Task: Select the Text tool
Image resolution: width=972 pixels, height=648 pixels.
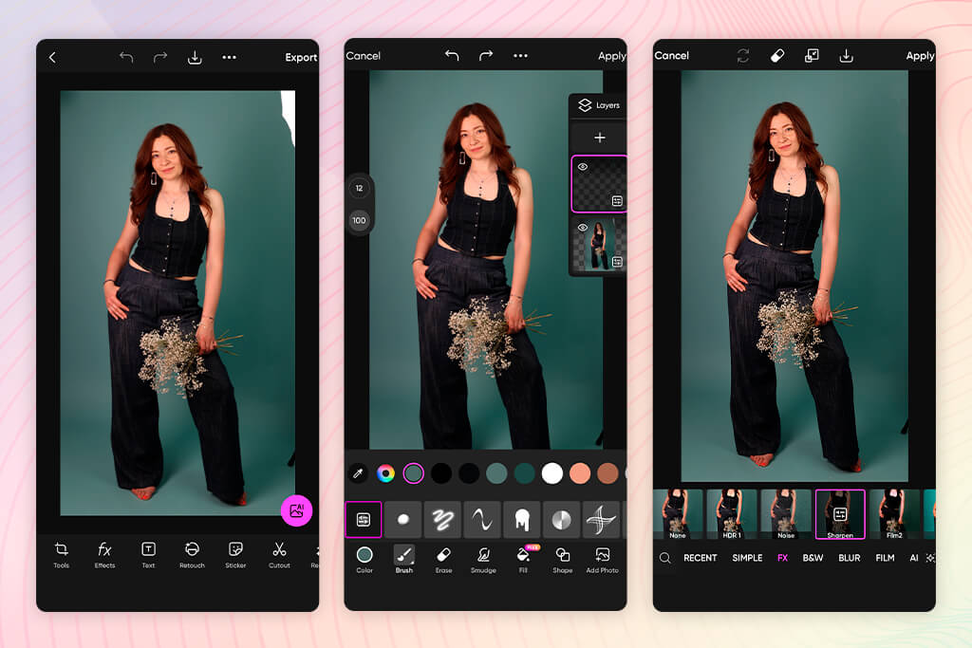Action: (x=148, y=554)
